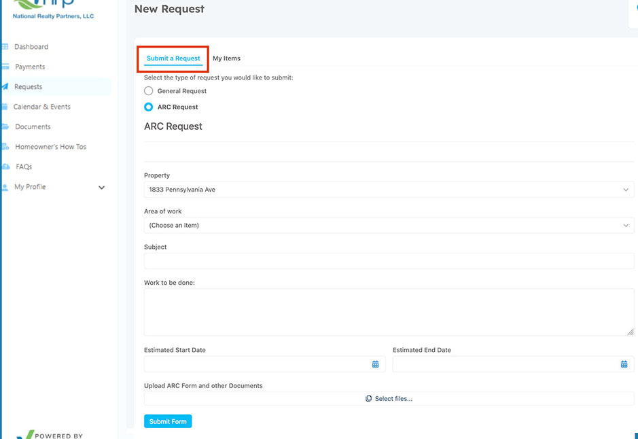Viewport: 638px width, 439px height.
Task: Open Homeowner's How Tos in the sidebar
Action: [x=50, y=147]
